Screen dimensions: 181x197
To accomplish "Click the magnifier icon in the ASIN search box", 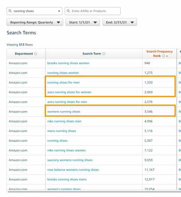I will [x=68, y=11].
